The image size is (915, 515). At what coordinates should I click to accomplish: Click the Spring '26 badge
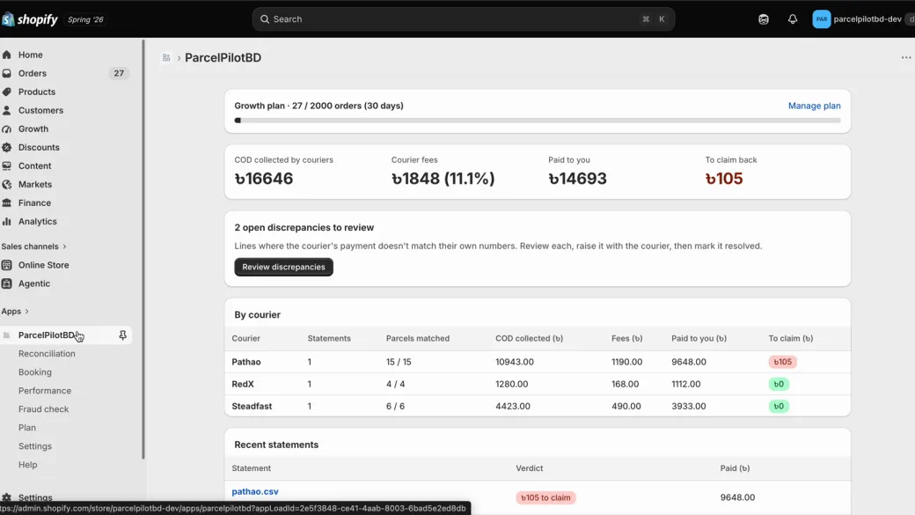pyautogui.click(x=85, y=19)
